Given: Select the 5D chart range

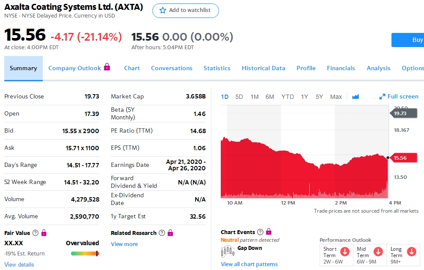Looking at the screenshot, I should [x=239, y=97].
